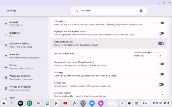This screenshot has height=107, width=172.
Task: Clear the settings search field
Action: pyautogui.click(x=141, y=11)
